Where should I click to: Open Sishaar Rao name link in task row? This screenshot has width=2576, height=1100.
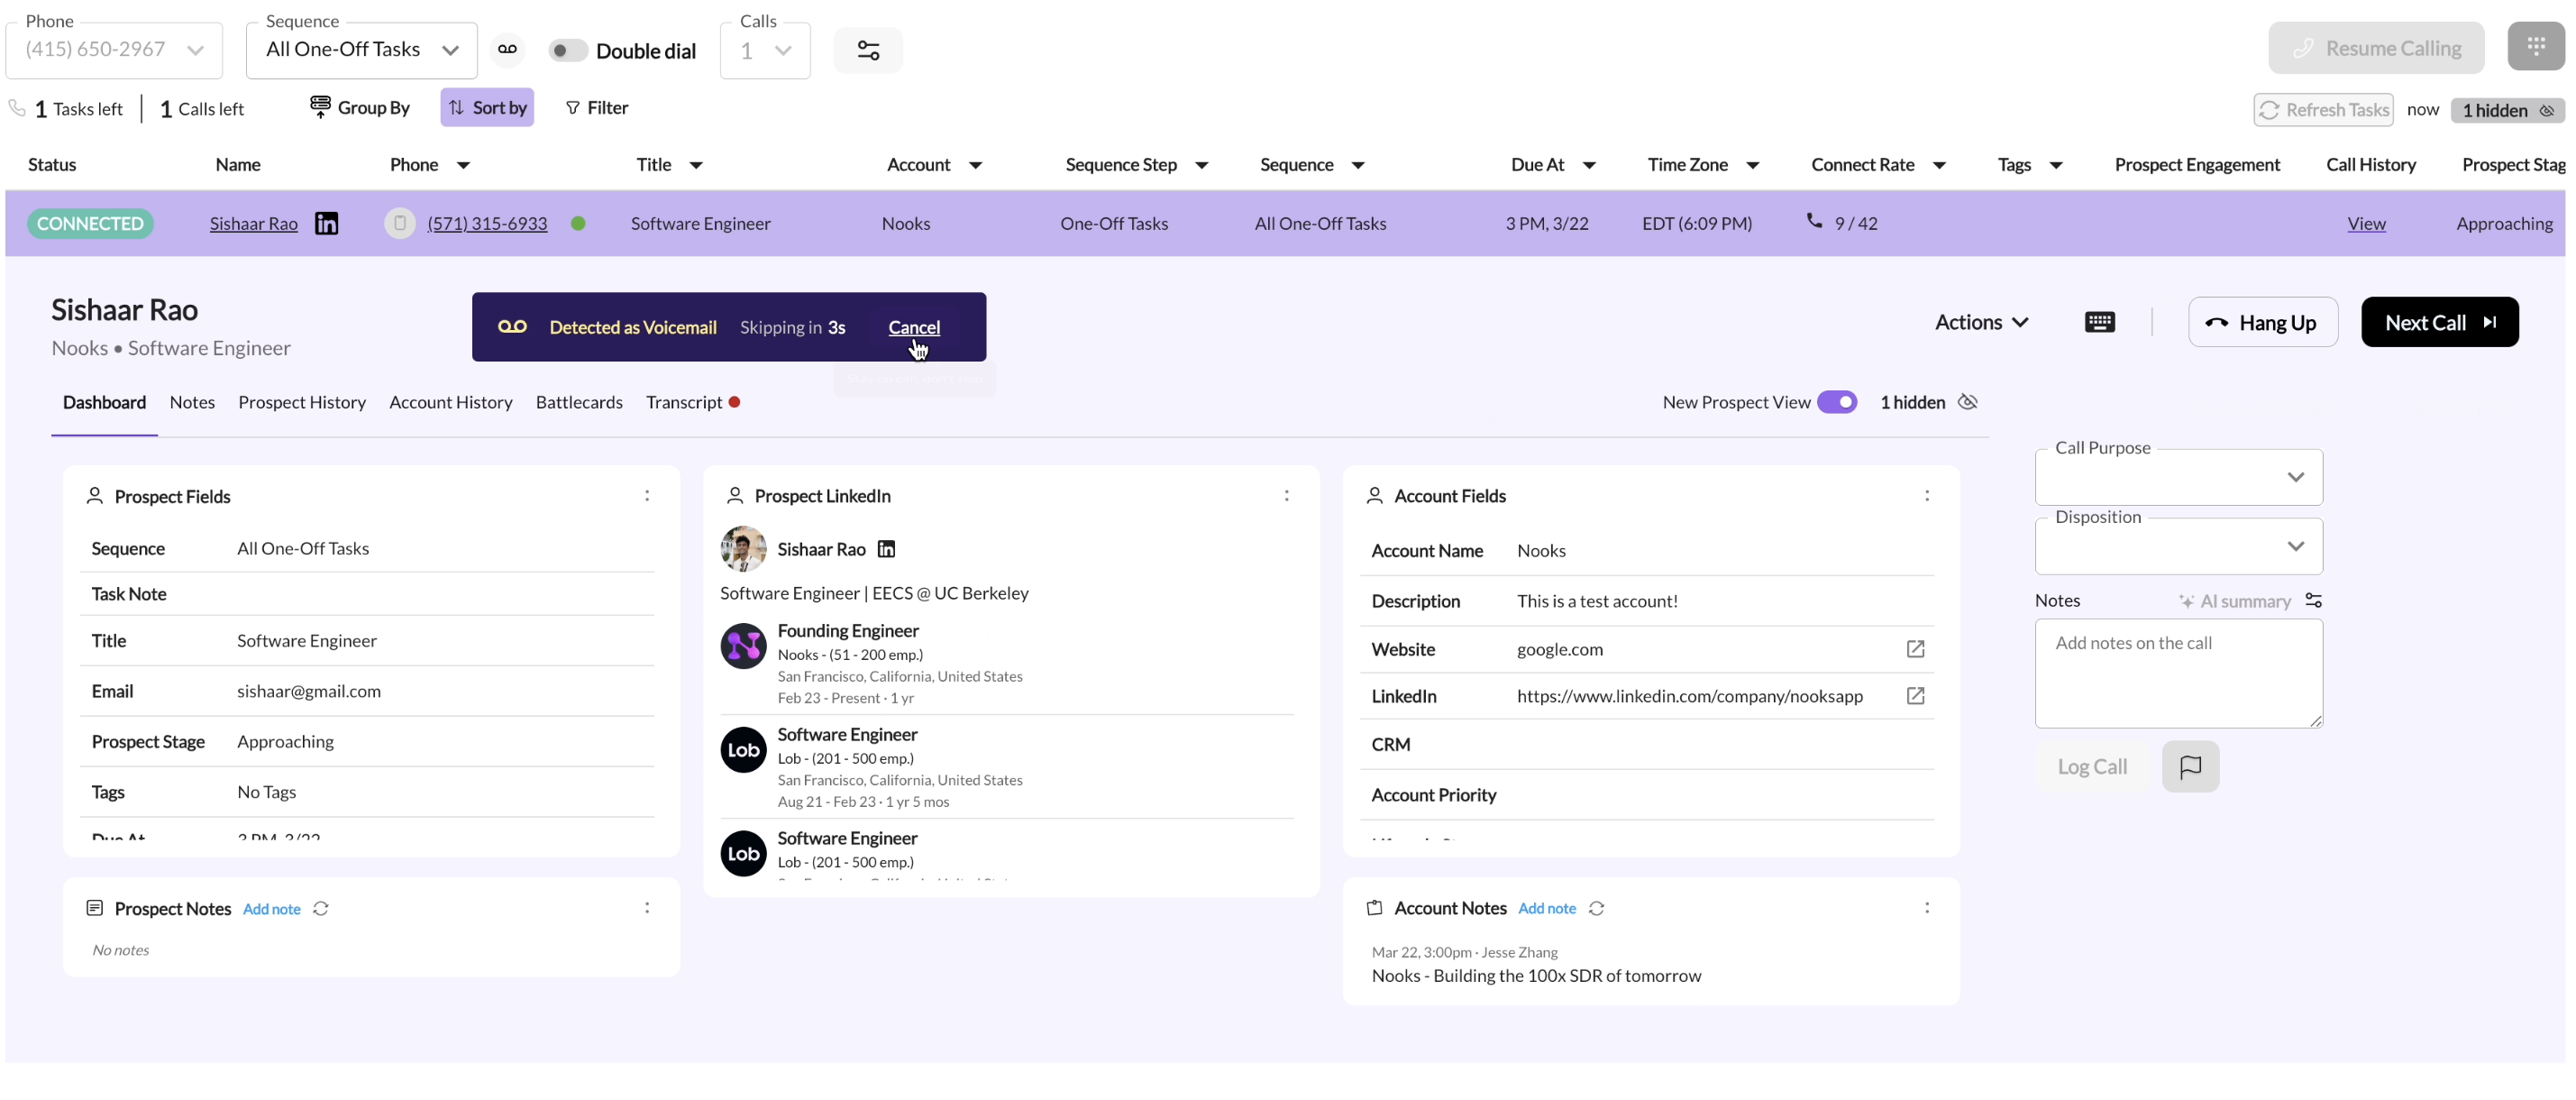[253, 223]
